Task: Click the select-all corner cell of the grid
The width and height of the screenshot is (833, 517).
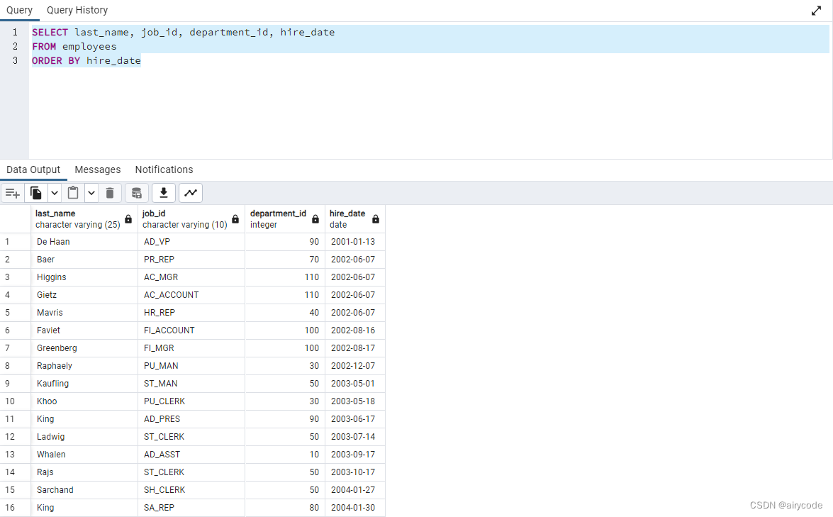Action: pos(16,219)
